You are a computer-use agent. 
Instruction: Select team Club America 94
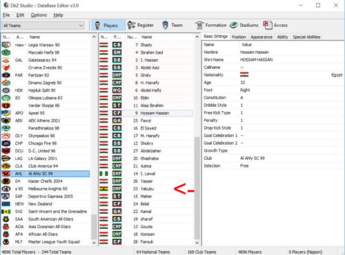(46, 166)
